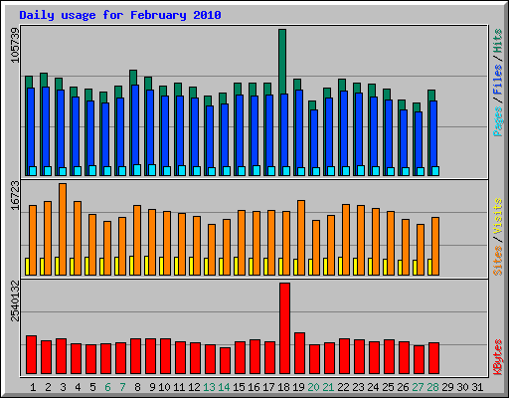
Task: Click the 16723 axis value
Action: click(15, 196)
